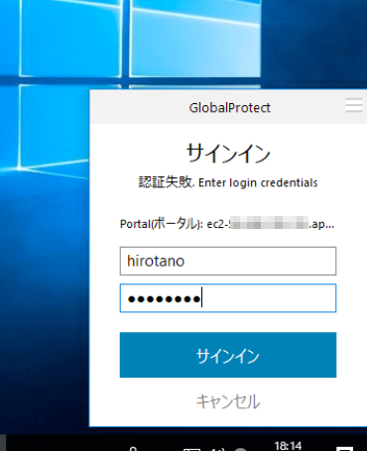Click the username field containing hirotano

point(228,261)
